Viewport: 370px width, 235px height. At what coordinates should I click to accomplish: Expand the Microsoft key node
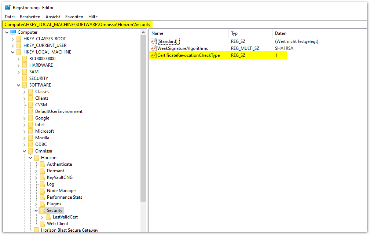(x=25, y=131)
